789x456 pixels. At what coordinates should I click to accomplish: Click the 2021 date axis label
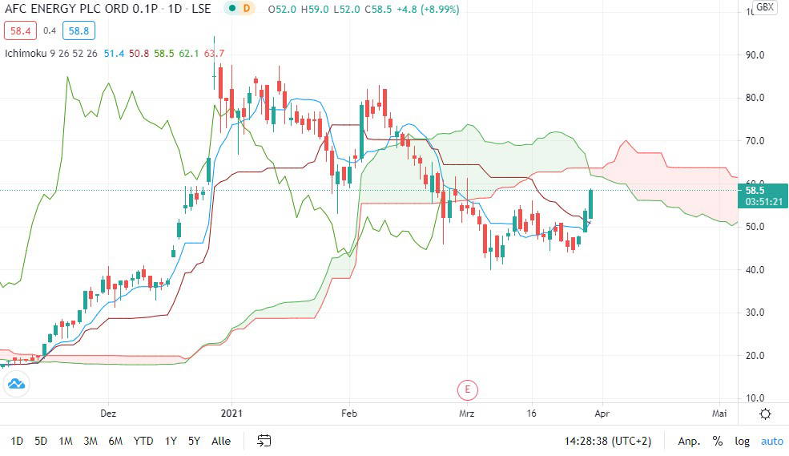coord(231,414)
